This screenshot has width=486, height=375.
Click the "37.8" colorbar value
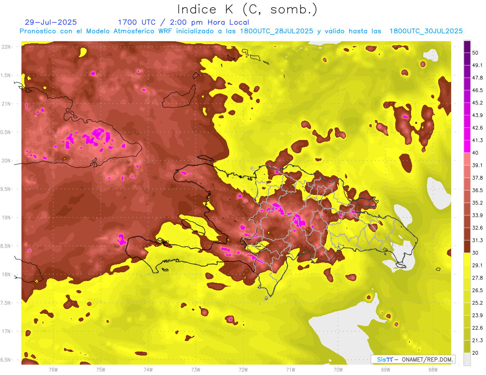click(x=477, y=178)
